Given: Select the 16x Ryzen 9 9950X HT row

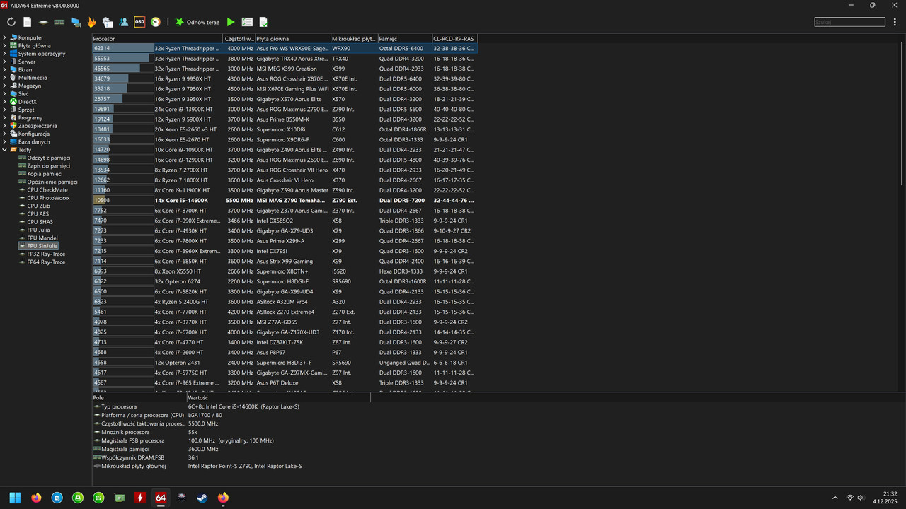Looking at the screenshot, I should click(285, 79).
